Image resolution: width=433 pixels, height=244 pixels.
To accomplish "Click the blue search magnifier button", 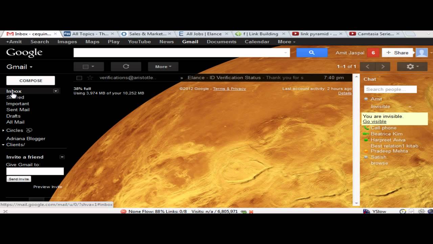I will coord(312,53).
